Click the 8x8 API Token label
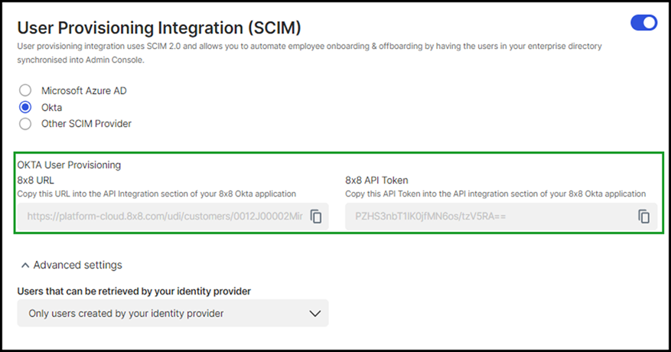The height and width of the screenshot is (352, 671). 376,181
